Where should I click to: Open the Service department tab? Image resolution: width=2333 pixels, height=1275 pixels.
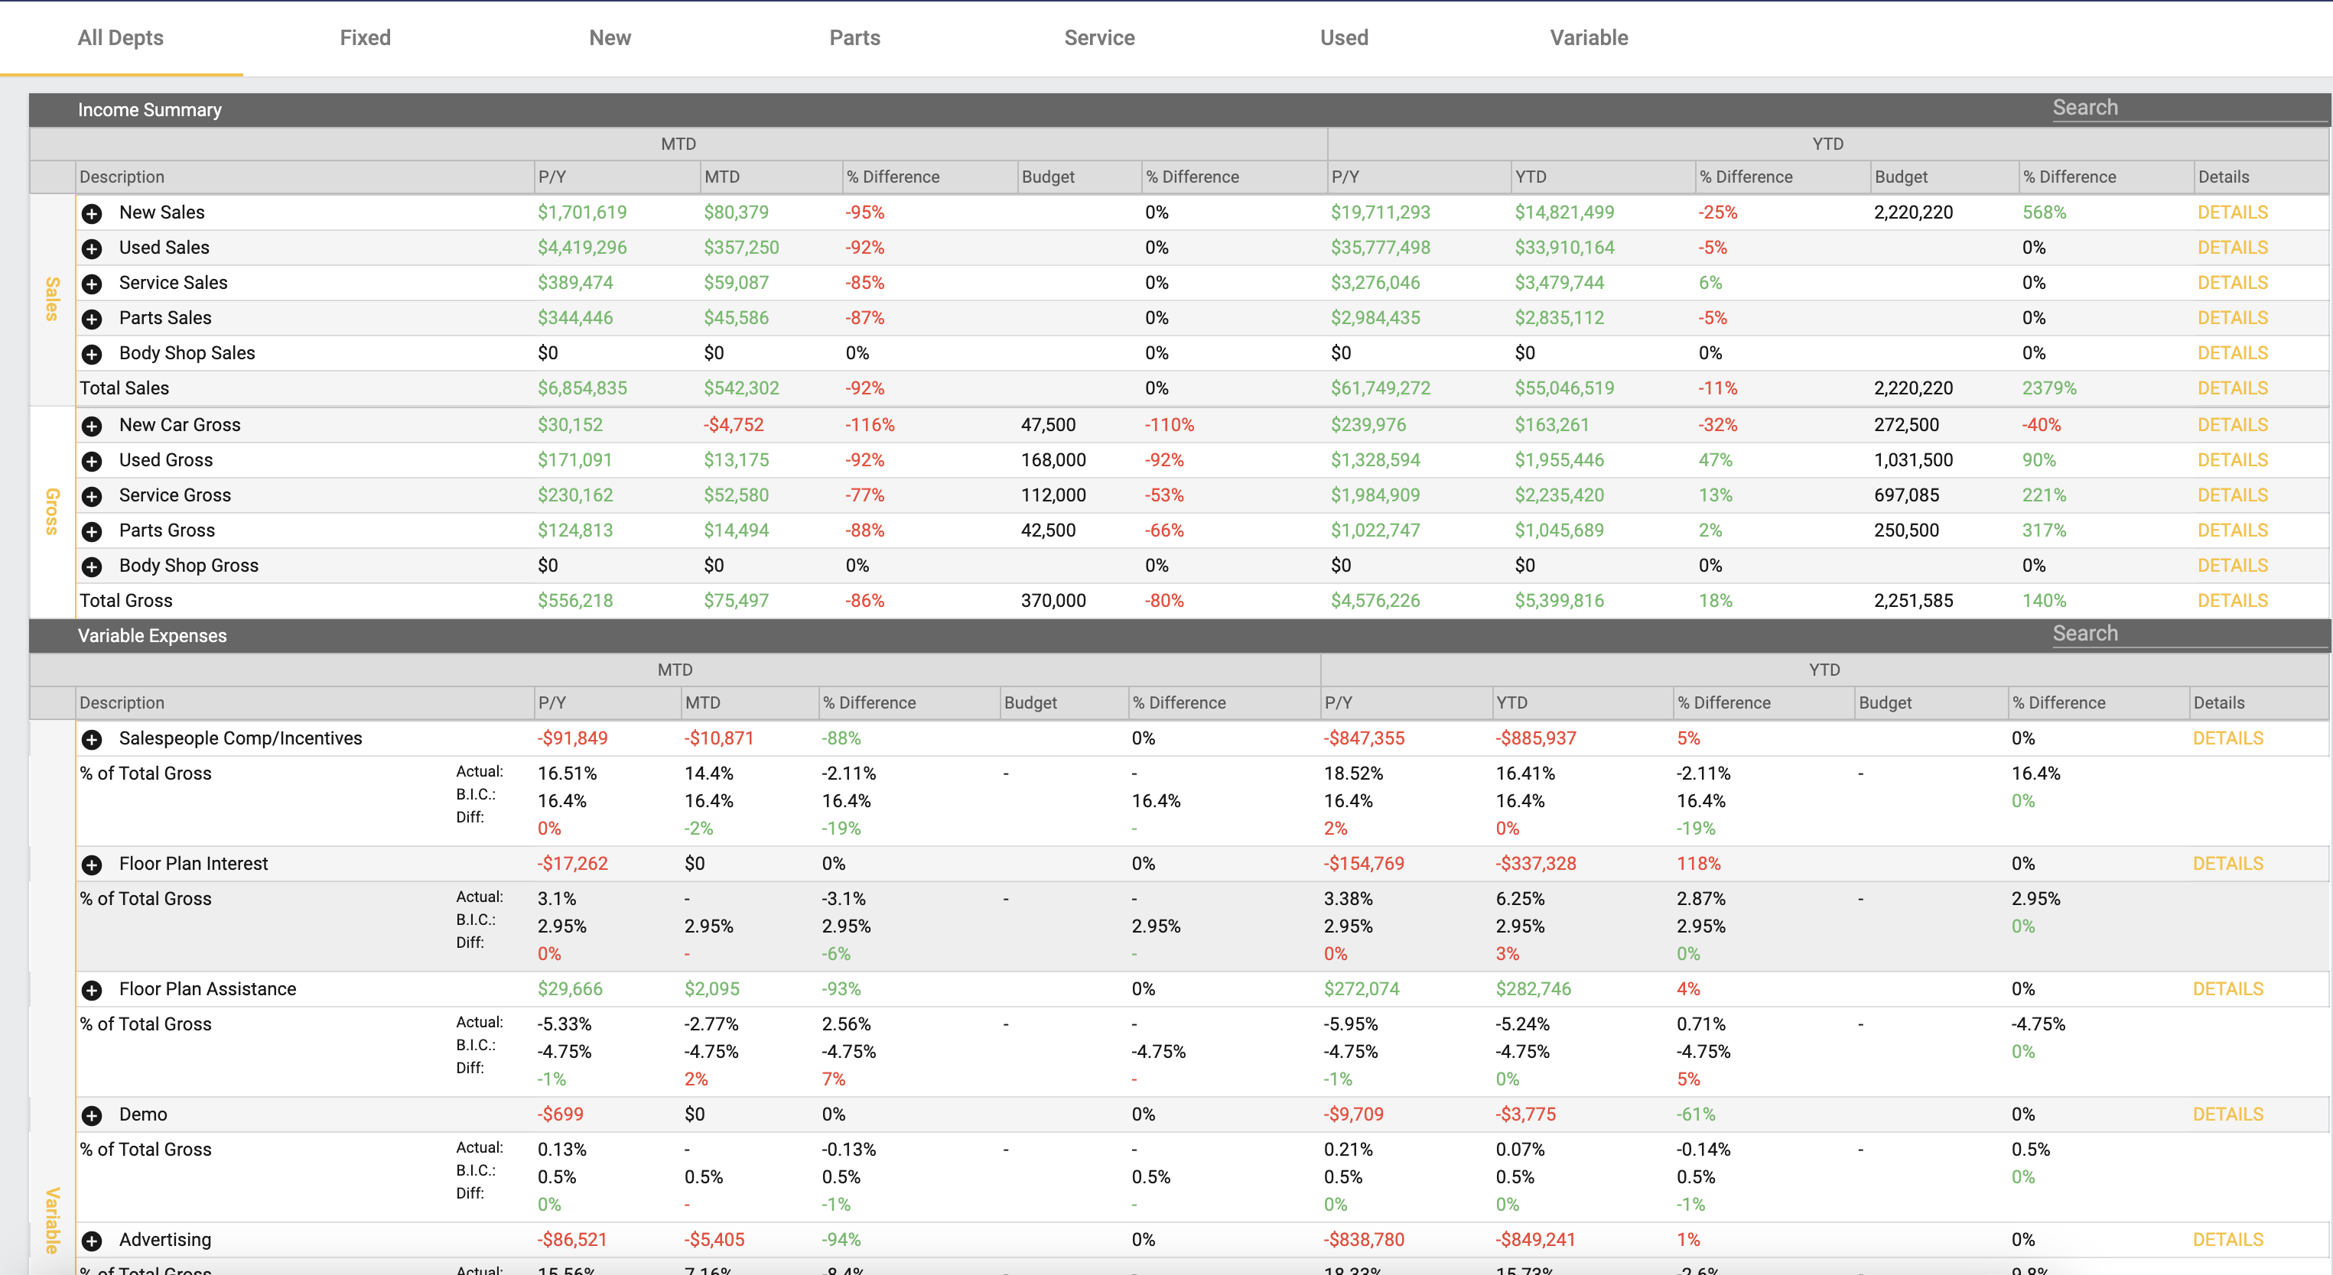pyautogui.click(x=1099, y=38)
